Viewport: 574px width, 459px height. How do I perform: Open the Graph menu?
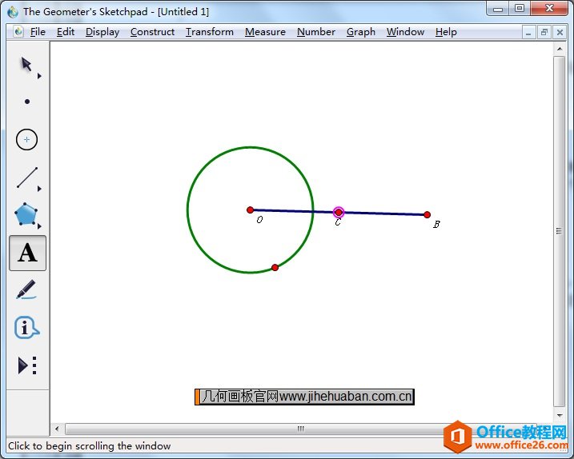[x=360, y=32]
